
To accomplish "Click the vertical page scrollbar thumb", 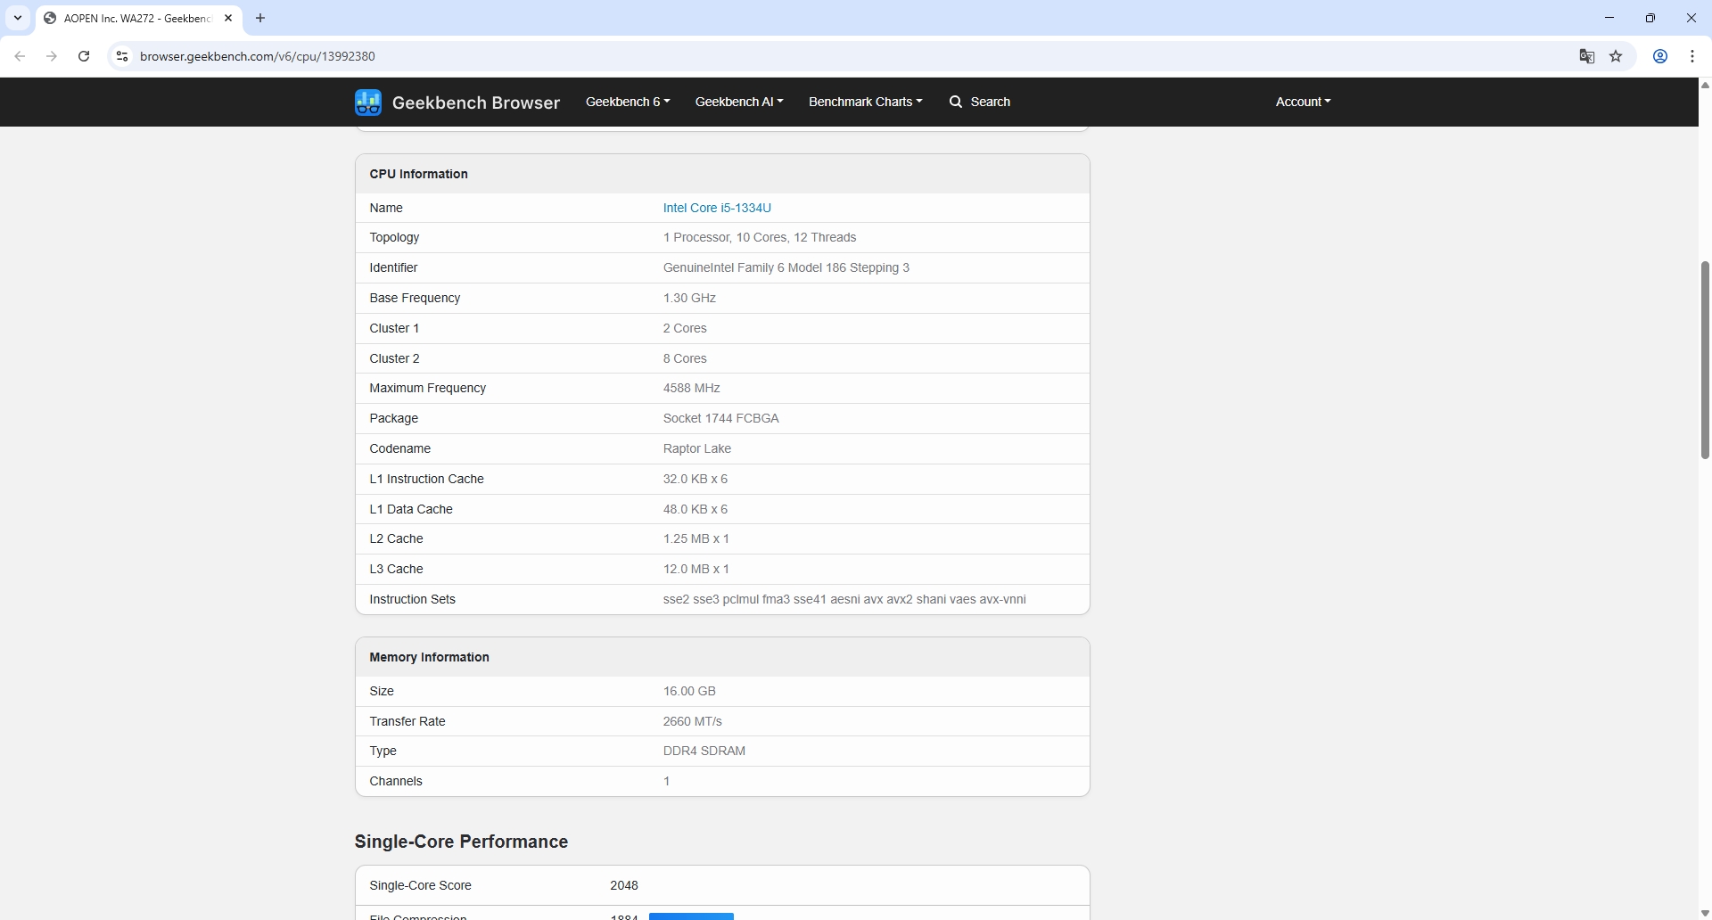I will (1705, 360).
